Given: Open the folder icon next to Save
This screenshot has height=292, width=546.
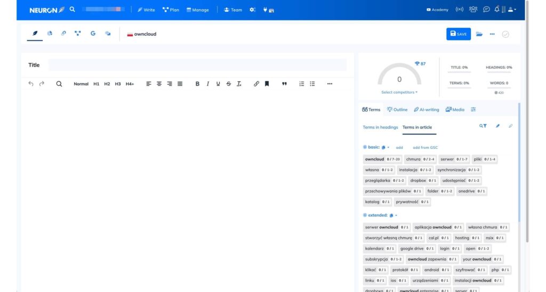Looking at the screenshot, I should (x=479, y=34).
